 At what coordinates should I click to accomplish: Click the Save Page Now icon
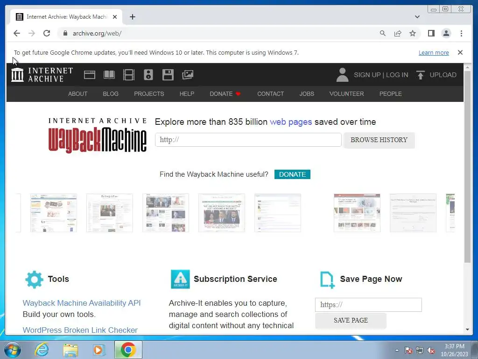pyautogui.click(x=327, y=280)
